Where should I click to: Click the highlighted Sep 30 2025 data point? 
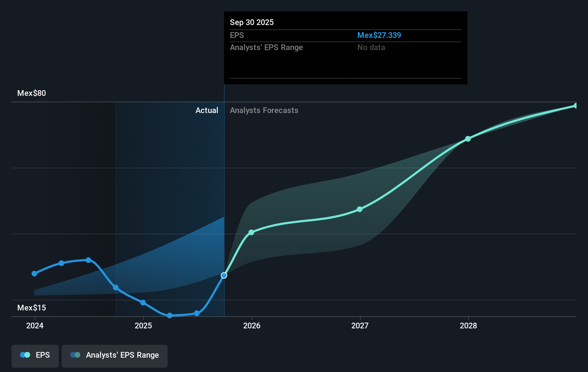tap(224, 275)
